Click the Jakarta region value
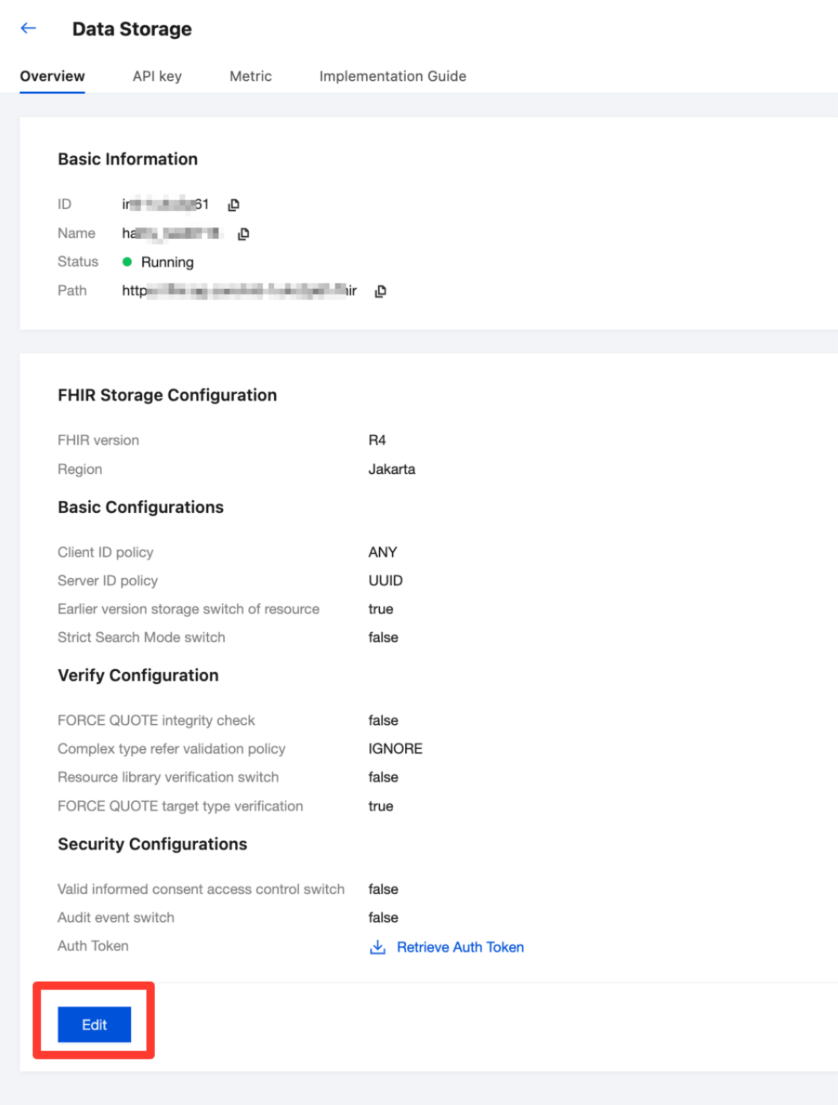The height and width of the screenshot is (1105, 838). click(x=391, y=469)
